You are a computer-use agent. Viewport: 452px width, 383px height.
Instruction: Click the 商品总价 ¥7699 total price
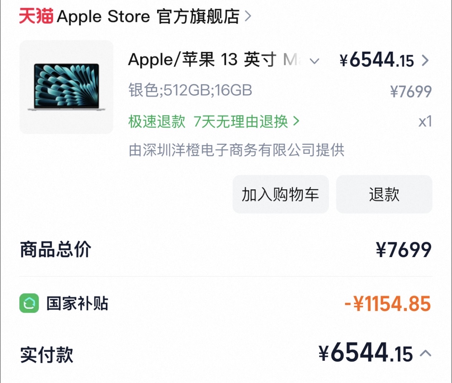click(403, 250)
